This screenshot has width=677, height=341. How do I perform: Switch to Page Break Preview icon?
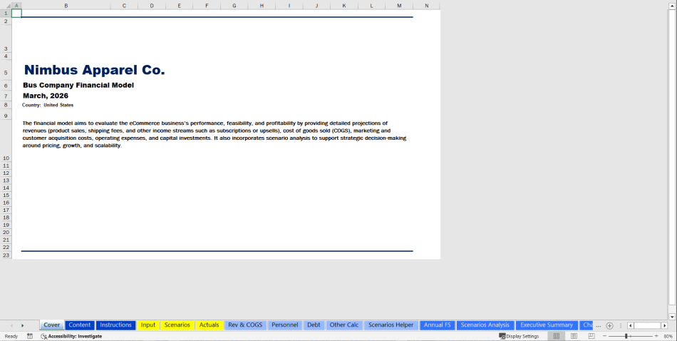tap(591, 336)
